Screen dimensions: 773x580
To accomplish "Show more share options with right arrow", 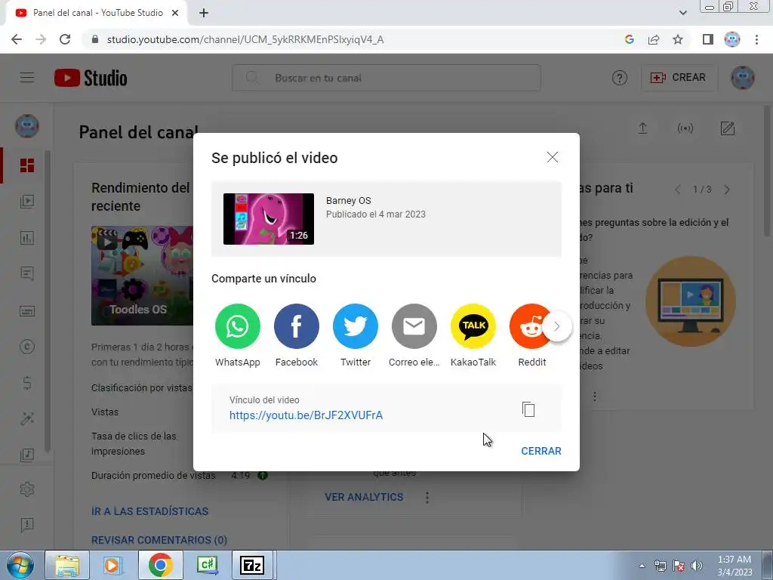I will point(557,326).
